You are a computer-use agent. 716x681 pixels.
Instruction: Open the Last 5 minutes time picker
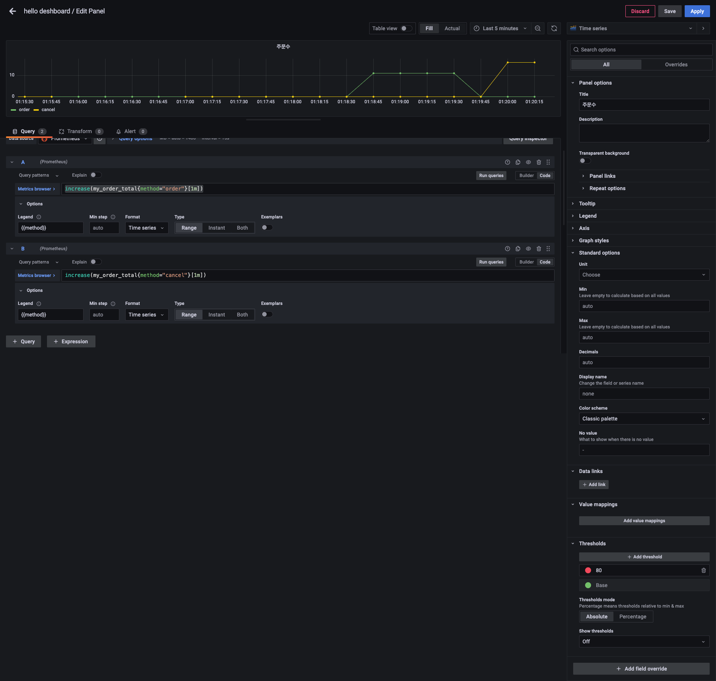(500, 28)
